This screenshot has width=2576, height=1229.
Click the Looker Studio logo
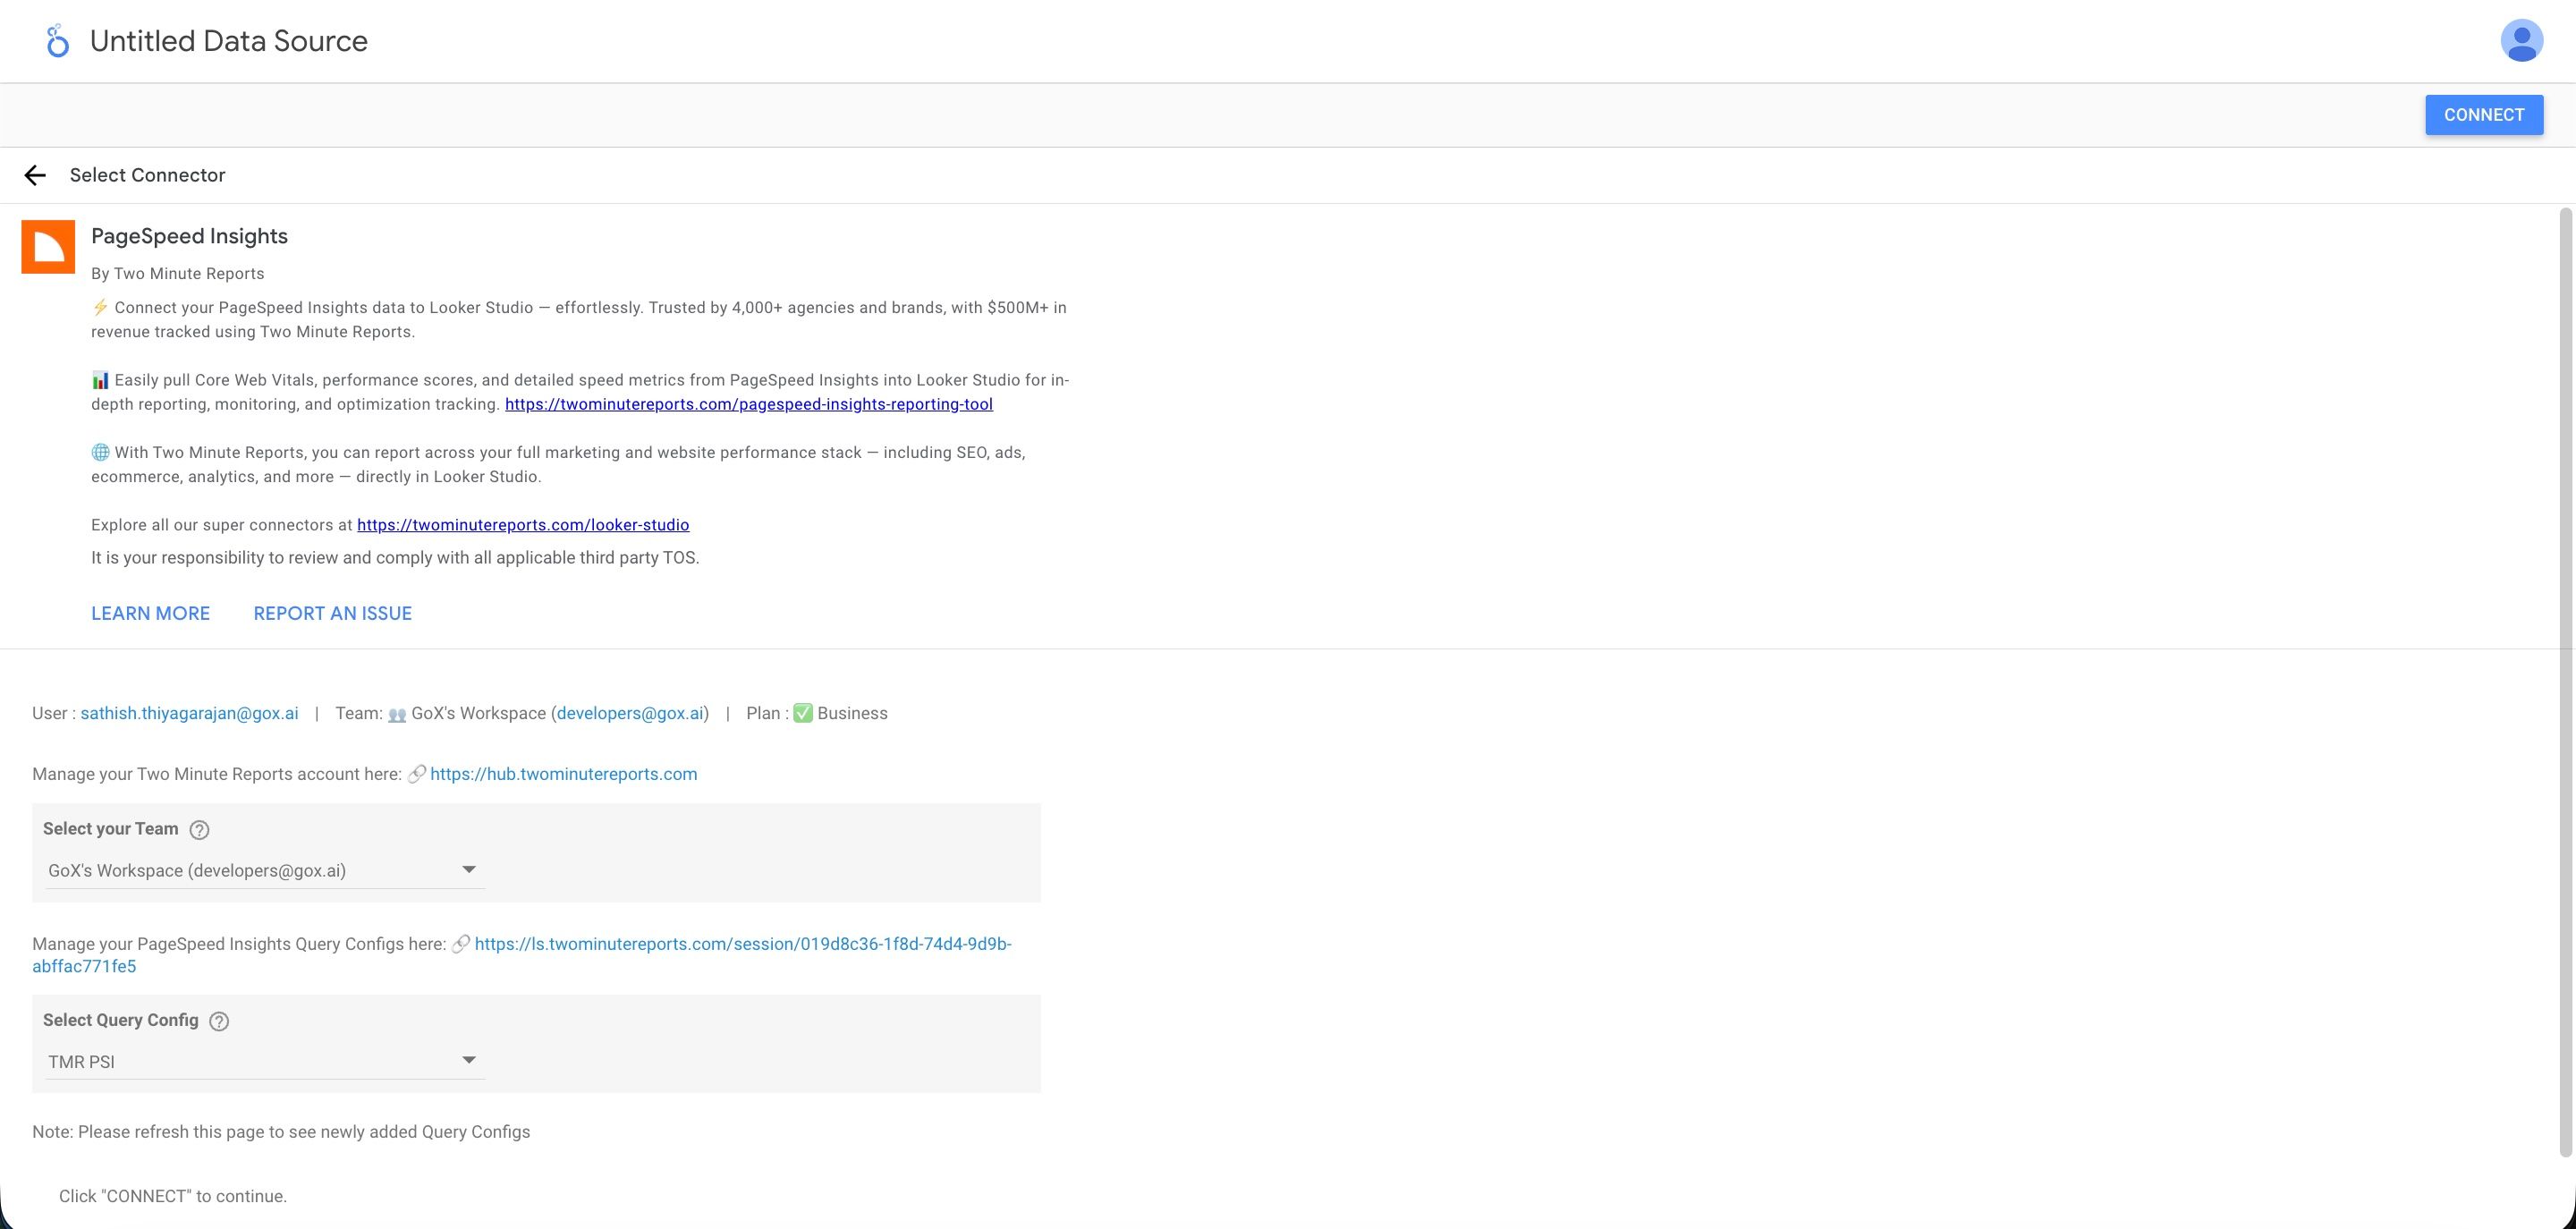57,41
